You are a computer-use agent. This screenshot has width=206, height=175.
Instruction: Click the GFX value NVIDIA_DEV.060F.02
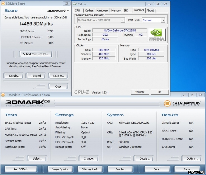(x=134, y=123)
